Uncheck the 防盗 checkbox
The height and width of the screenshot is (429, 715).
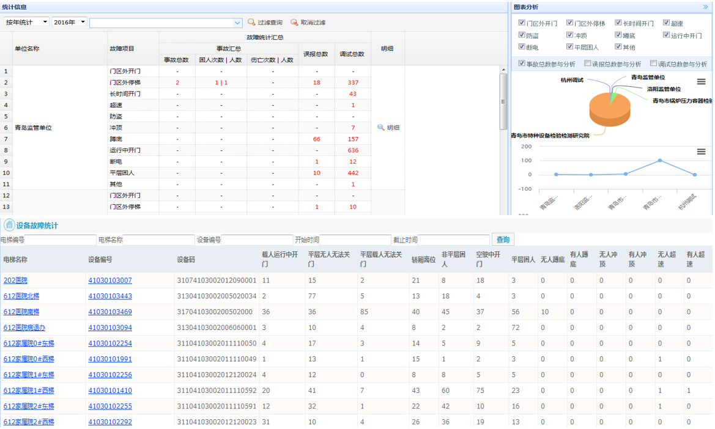522,35
